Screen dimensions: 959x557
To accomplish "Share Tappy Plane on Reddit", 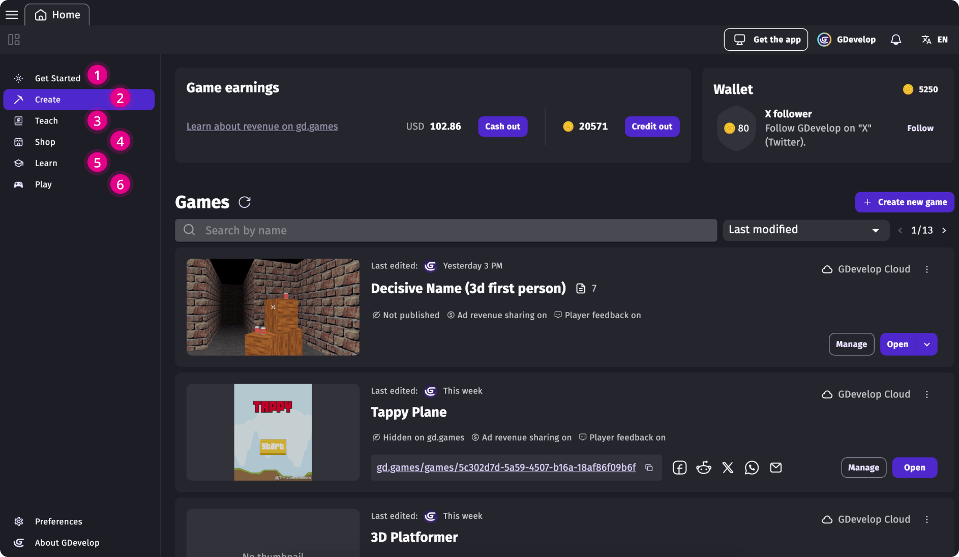I will pos(704,468).
